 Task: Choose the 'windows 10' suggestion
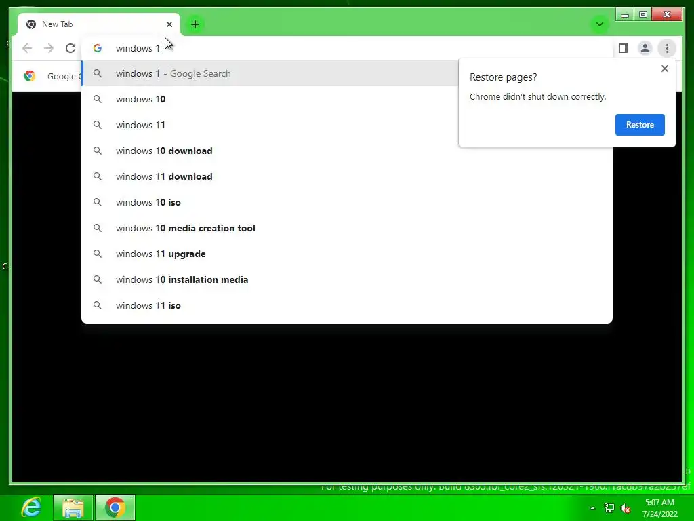[x=346, y=99]
